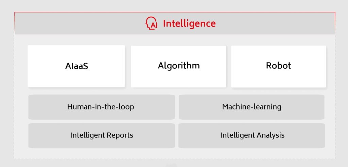This screenshot has width=348, height=167.
Task: Click the 'Intelligent Analysis' text
Action: click(x=252, y=135)
